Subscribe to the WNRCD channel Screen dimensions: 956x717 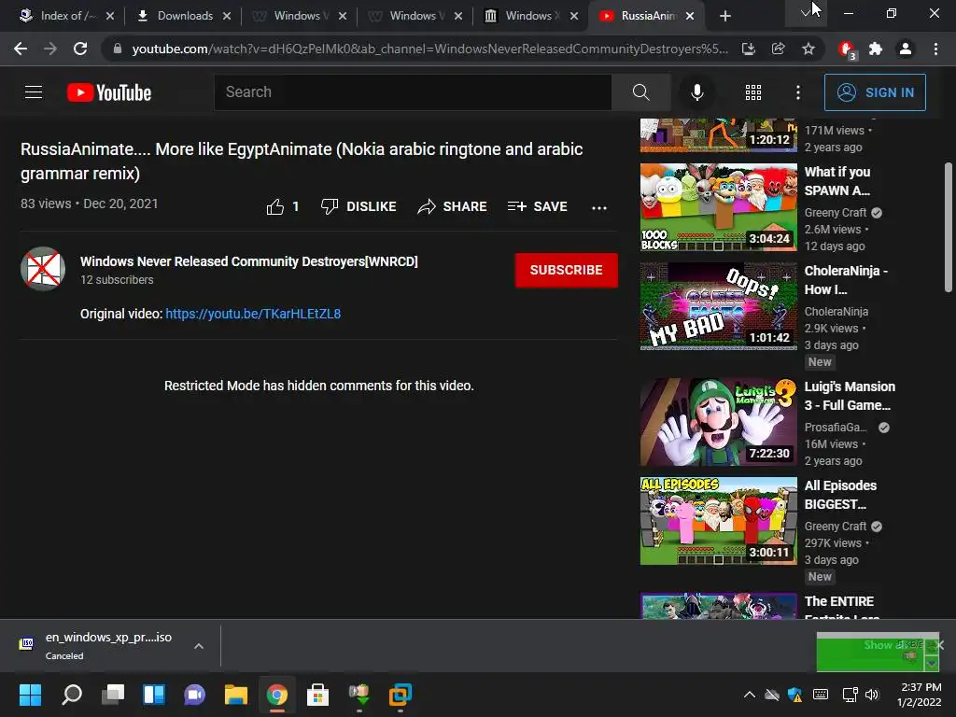click(x=566, y=270)
